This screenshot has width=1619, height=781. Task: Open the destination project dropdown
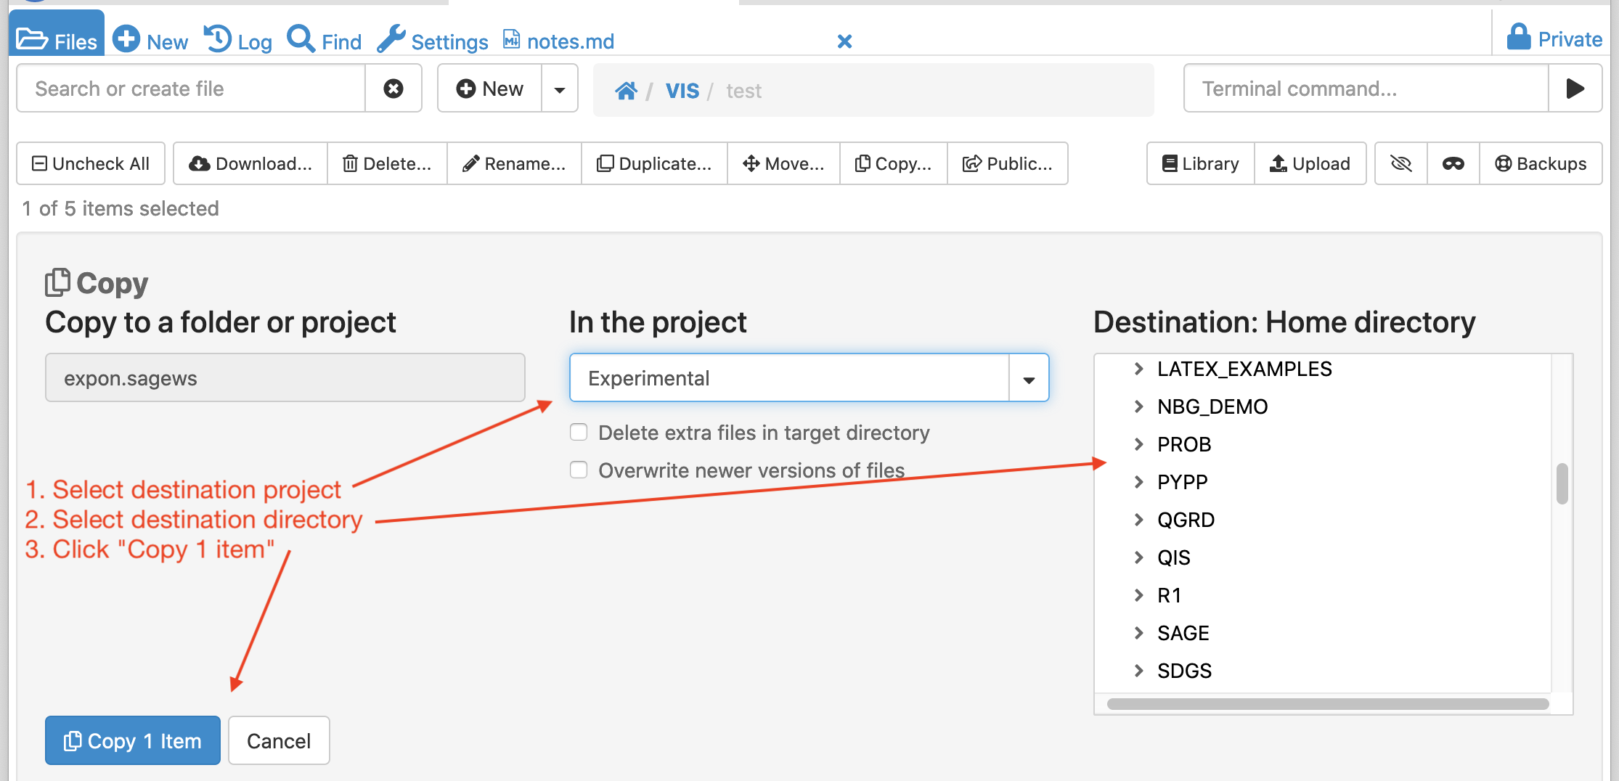1028,378
